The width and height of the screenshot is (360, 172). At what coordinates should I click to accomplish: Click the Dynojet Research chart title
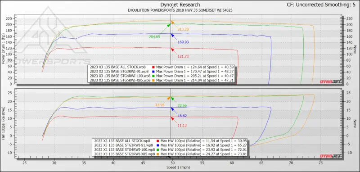coord(180,5)
